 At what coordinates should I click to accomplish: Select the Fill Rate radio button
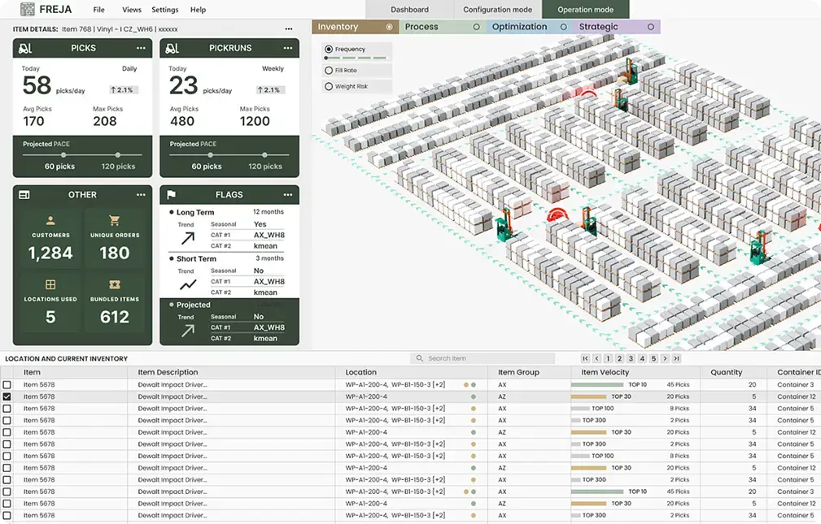pyautogui.click(x=329, y=71)
